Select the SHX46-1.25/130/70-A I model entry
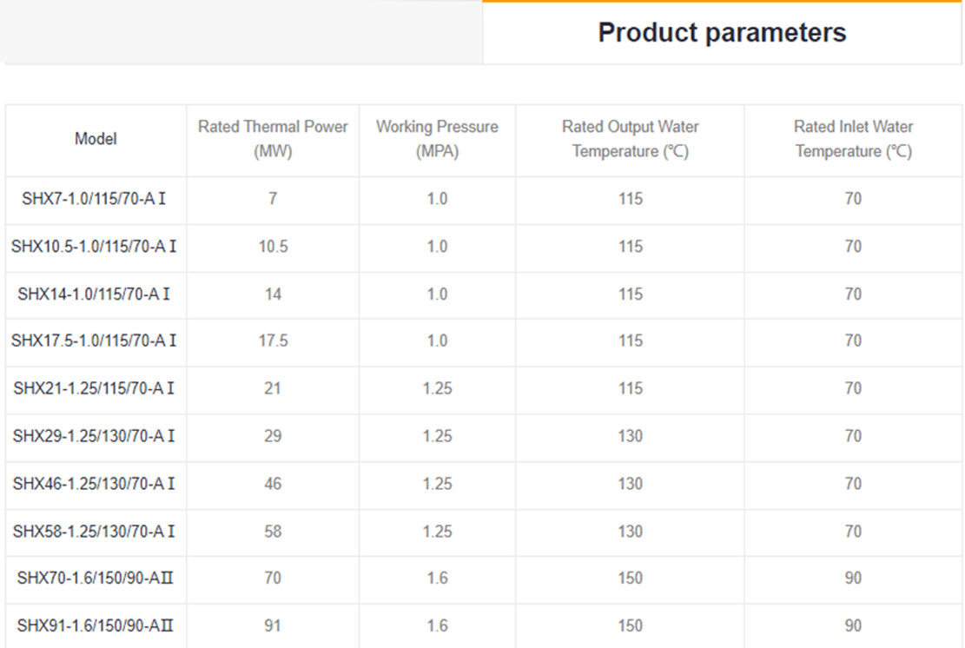This screenshot has width=965, height=648. coord(94,484)
